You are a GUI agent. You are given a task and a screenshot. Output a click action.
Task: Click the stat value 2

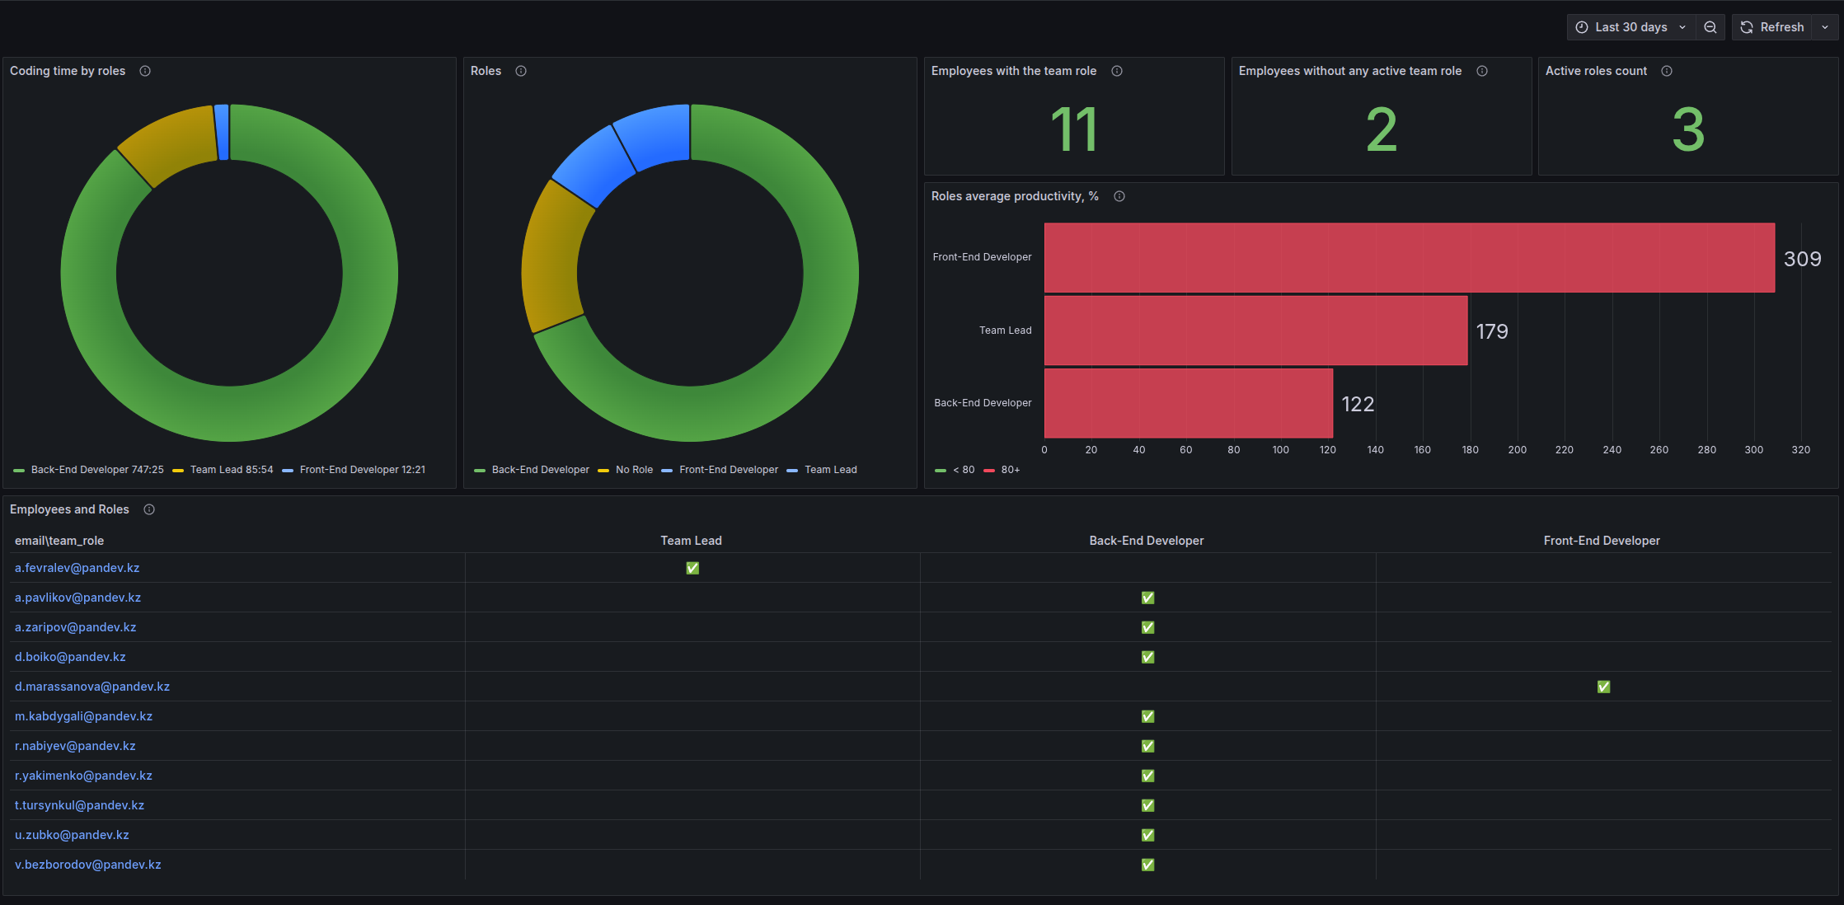1382,129
